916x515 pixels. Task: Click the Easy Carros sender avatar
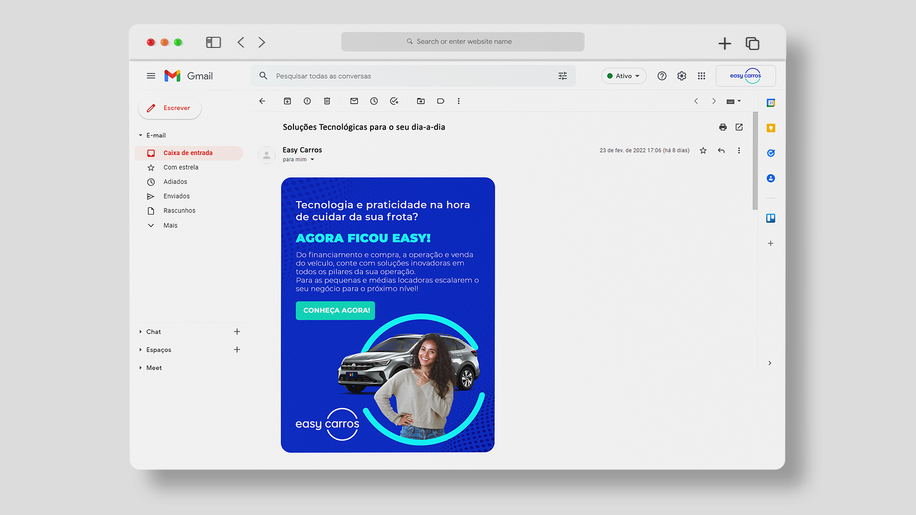pyautogui.click(x=267, y=155)
